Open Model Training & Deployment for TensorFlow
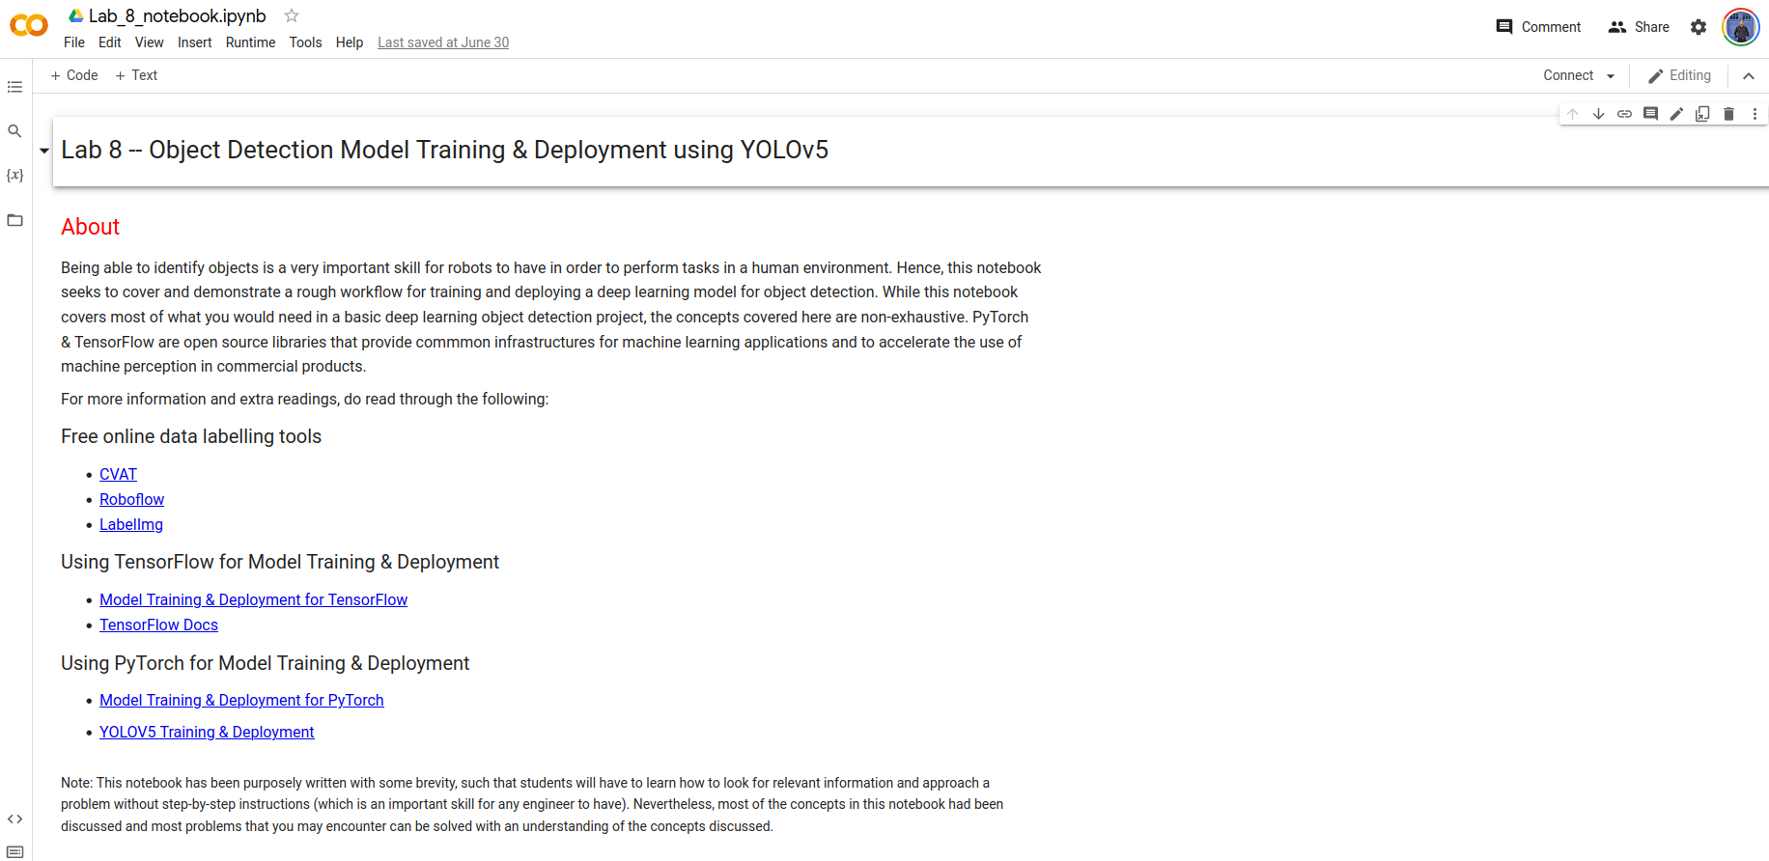The width and height of the screenshot is (1769, 861). coord(253,599)
